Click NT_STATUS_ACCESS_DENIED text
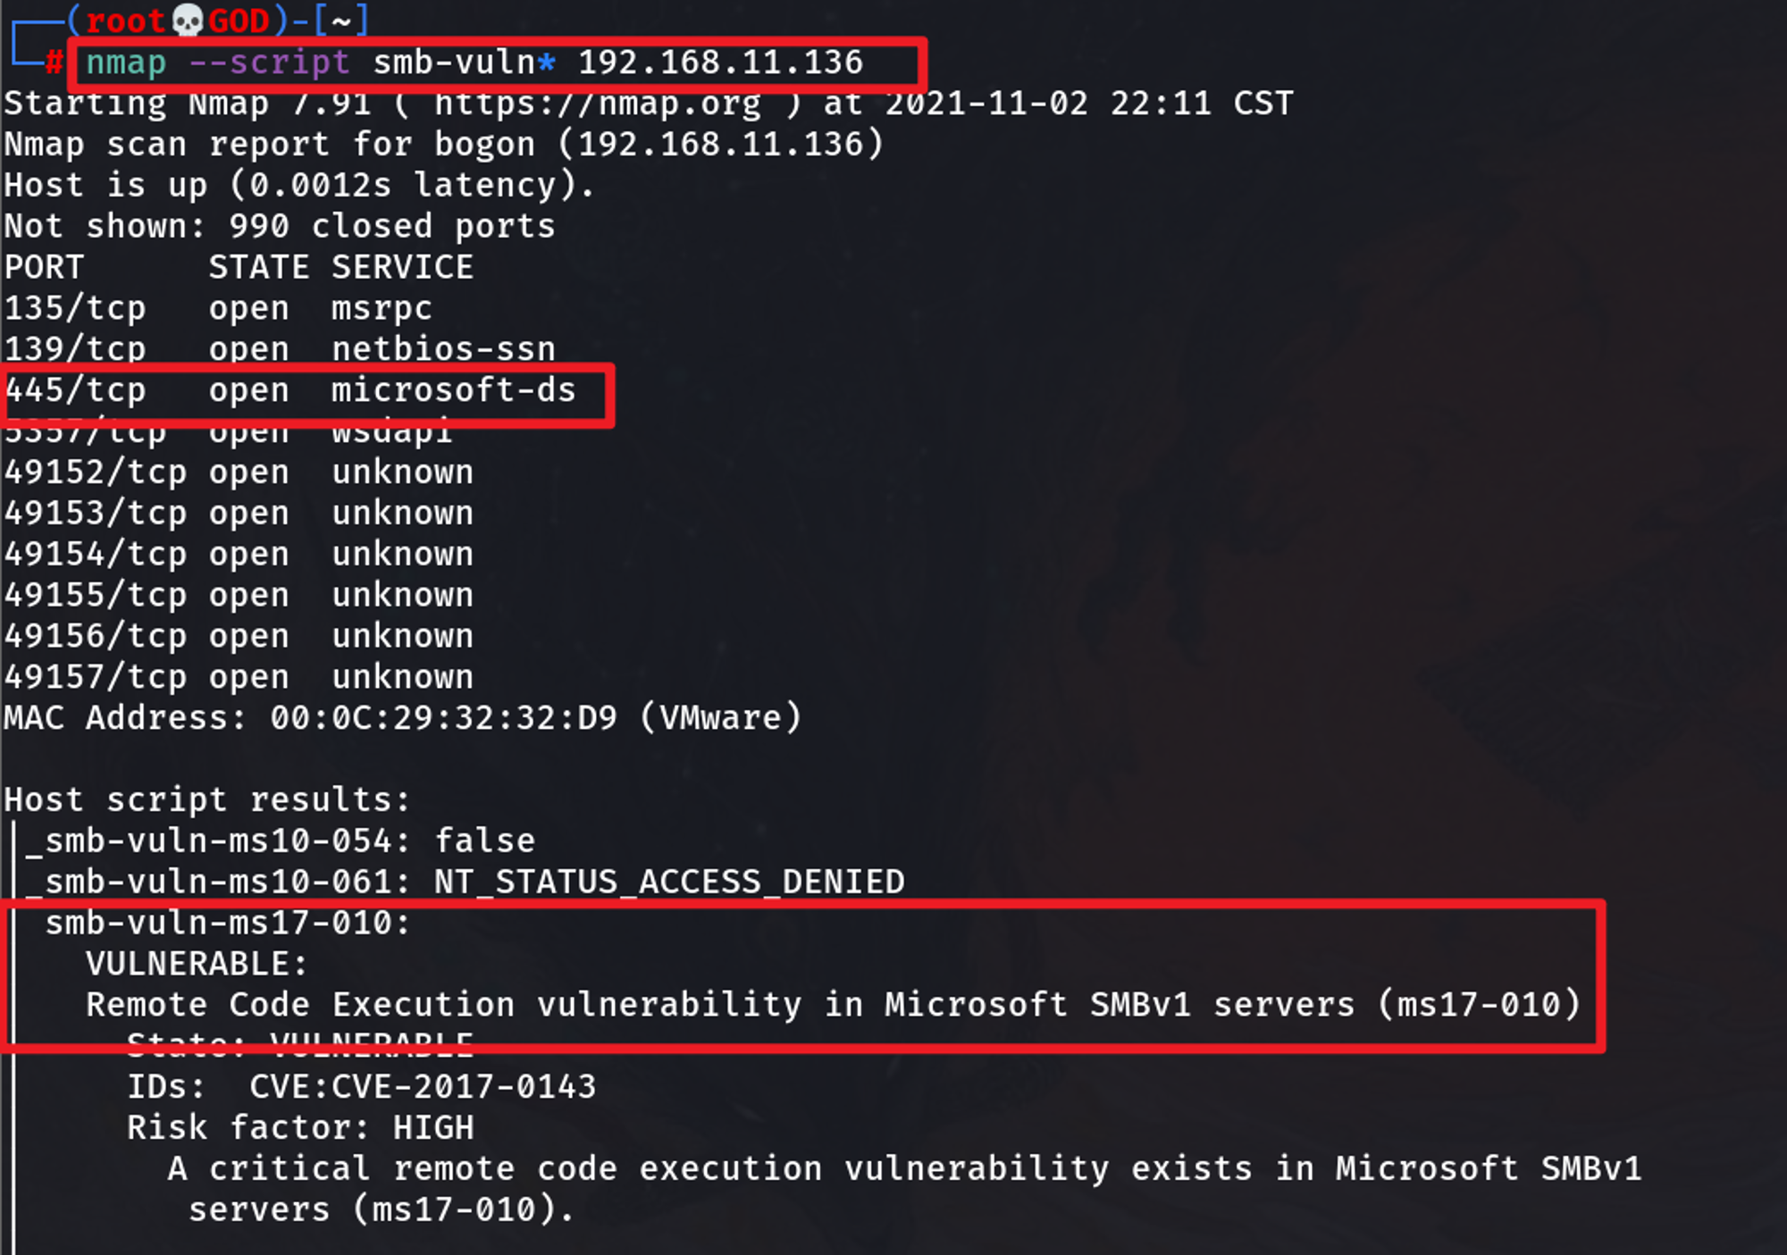Viewport: 1787px width, 1255px height. coord(669,882)
